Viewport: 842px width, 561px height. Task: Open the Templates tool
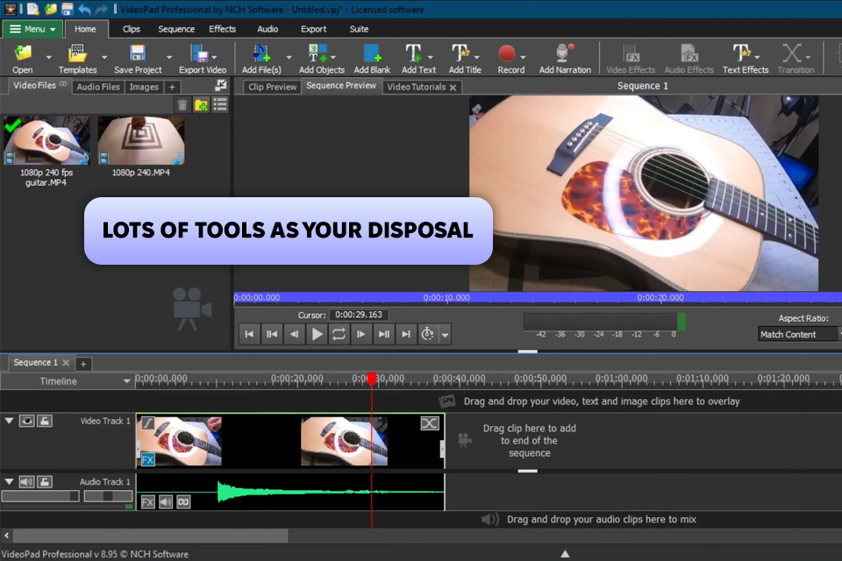(x=77, y=59)
